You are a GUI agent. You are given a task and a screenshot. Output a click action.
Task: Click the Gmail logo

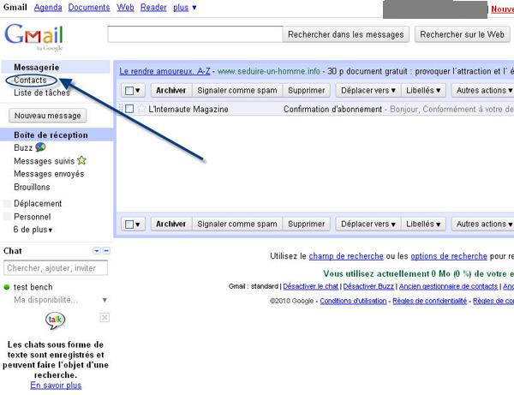tap(33, 36)
